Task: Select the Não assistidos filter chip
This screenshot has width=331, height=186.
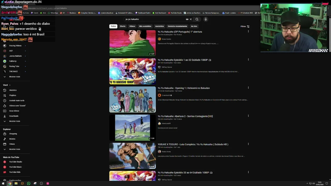Action: tap(145, 26)
